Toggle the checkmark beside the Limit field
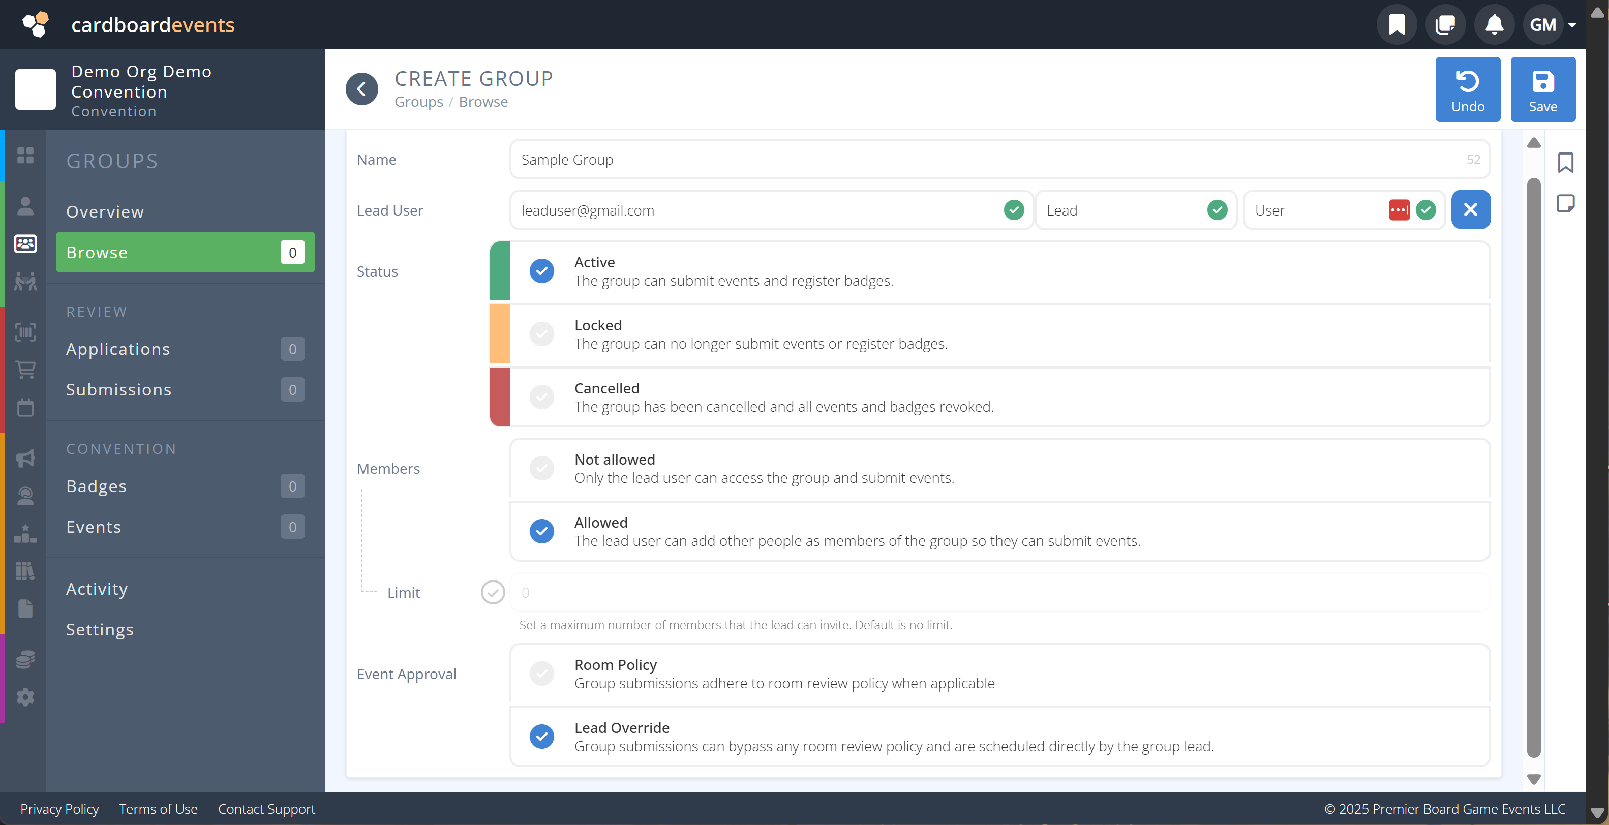Image resolution: width=1609 pixels, height=825 pixels. 493,592
